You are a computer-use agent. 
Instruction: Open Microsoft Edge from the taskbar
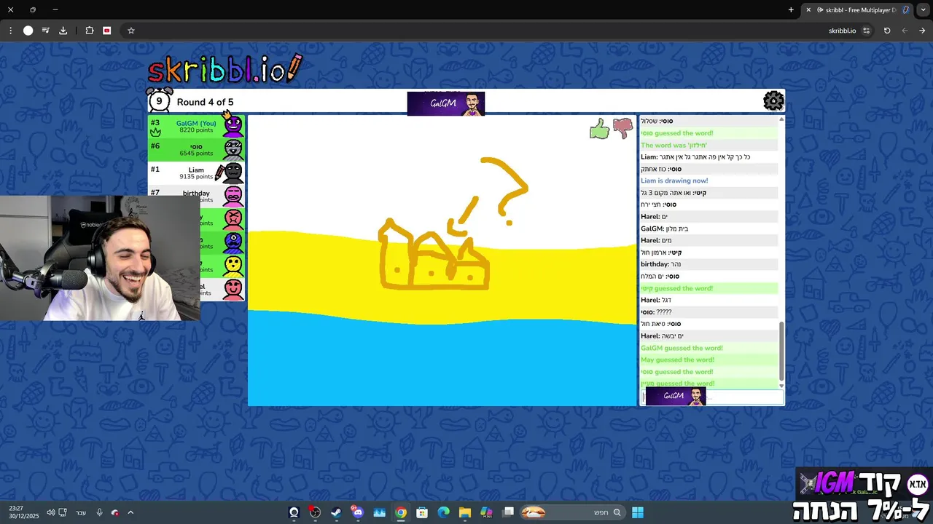[x=443, y=512]
